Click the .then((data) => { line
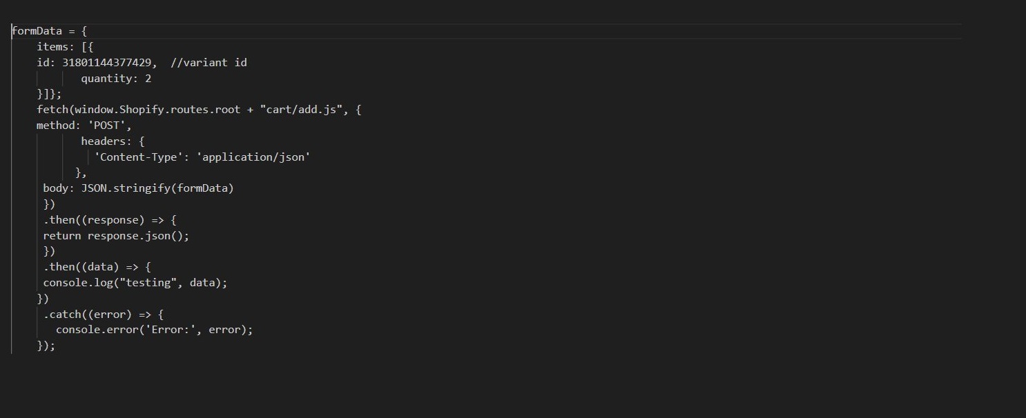1026x418 pixels. point(97,267)
